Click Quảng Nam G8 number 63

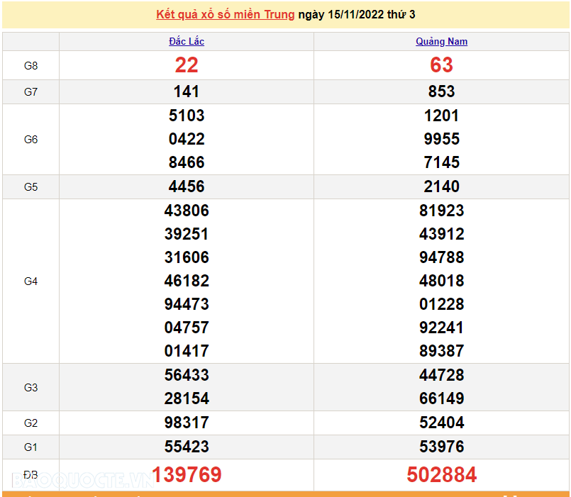coord(441,65)
